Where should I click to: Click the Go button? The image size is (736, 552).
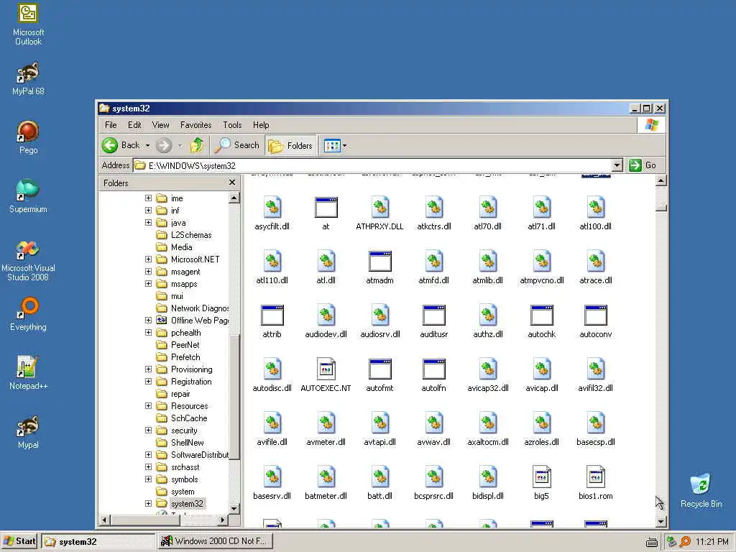point(643,165)
